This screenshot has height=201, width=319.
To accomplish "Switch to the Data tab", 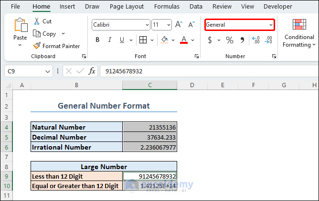I will tap(196, 7).
